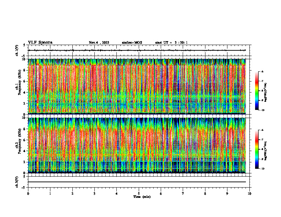Click the ch.1 spectrogram color scale bar
Viewport: 281px width, 217px height.
(257, 91)
